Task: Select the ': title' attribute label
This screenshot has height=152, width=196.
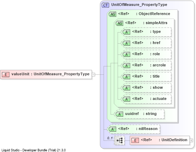Action: point(155,76)
